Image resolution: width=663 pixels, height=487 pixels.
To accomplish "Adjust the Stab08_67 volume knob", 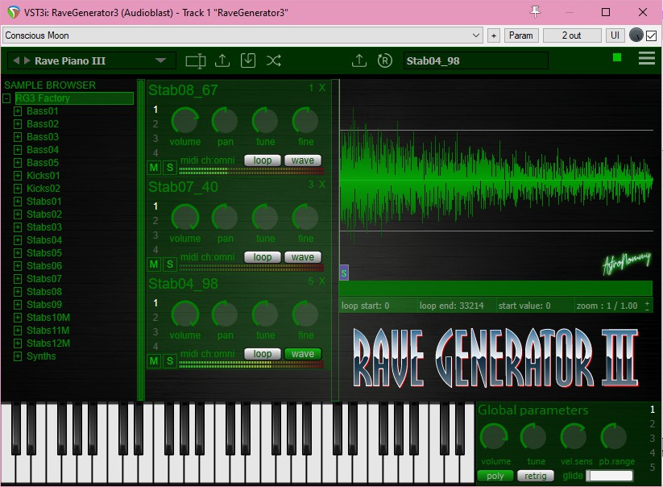I will (184, 121).
